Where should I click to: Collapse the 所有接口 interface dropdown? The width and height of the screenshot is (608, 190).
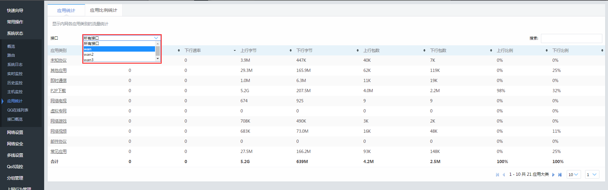[156, 38]
